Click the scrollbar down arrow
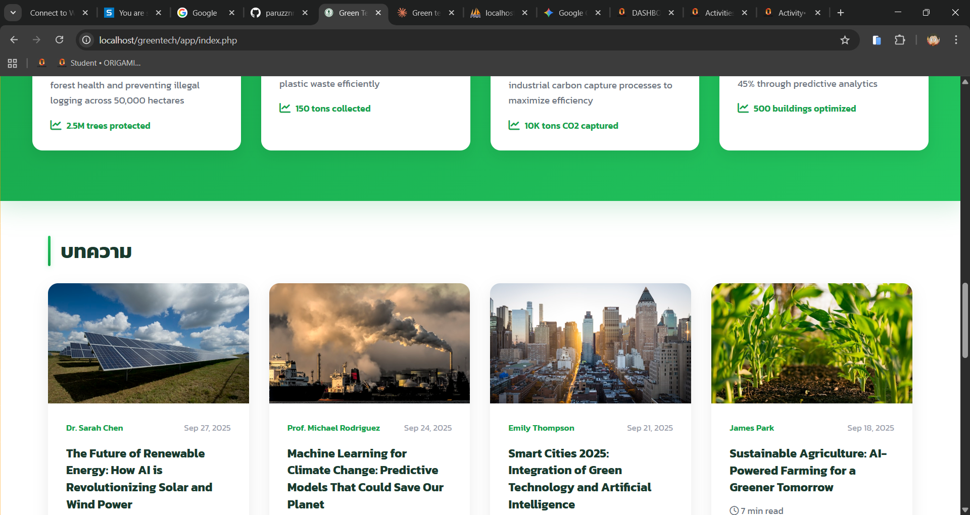 [x=965, y=509]
